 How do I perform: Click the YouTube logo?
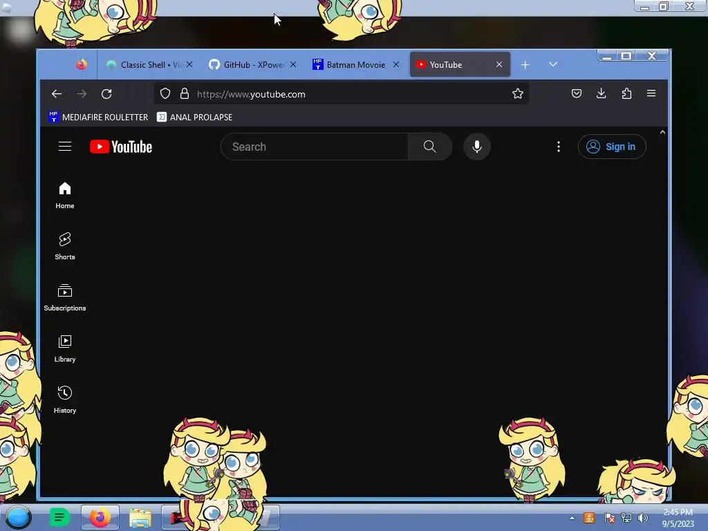pos(121,147)
